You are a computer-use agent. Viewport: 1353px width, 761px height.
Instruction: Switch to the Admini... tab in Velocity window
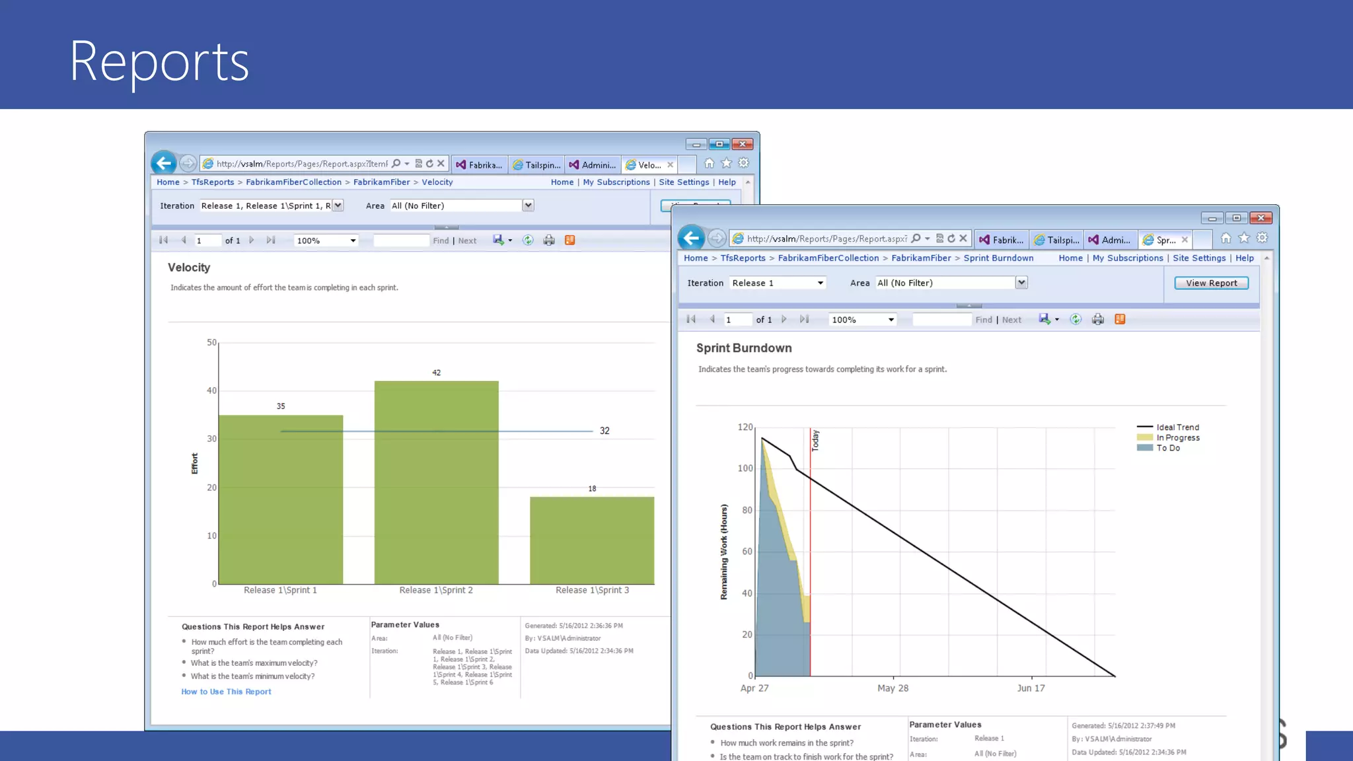[x=593, y=165]
